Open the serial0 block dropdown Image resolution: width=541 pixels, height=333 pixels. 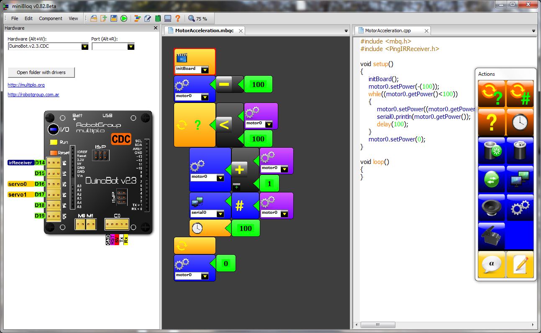[x=221, y=214]
